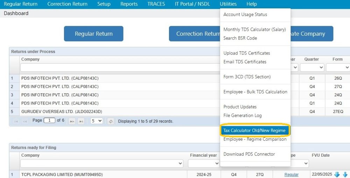Image resolution: width=350 pixels, height=178 pixels.
Task: Open the page size dropdown showing 5
Action: pyautogui.click(x=97, y=121)
